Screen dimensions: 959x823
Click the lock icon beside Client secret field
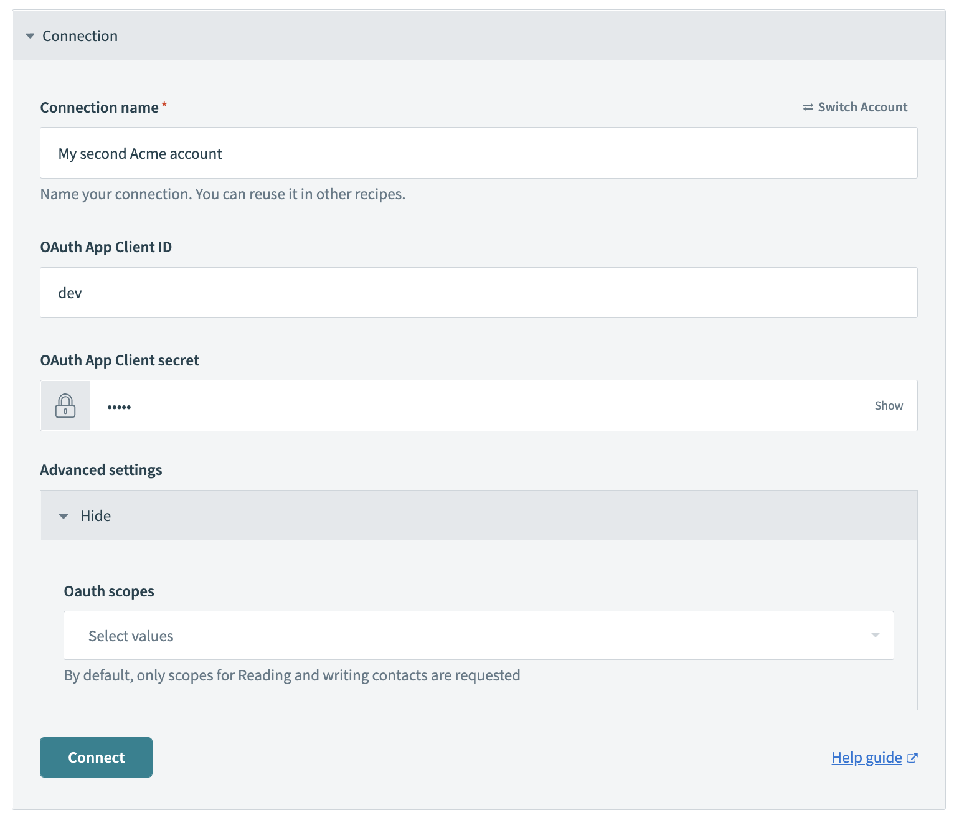click(65, 405)
